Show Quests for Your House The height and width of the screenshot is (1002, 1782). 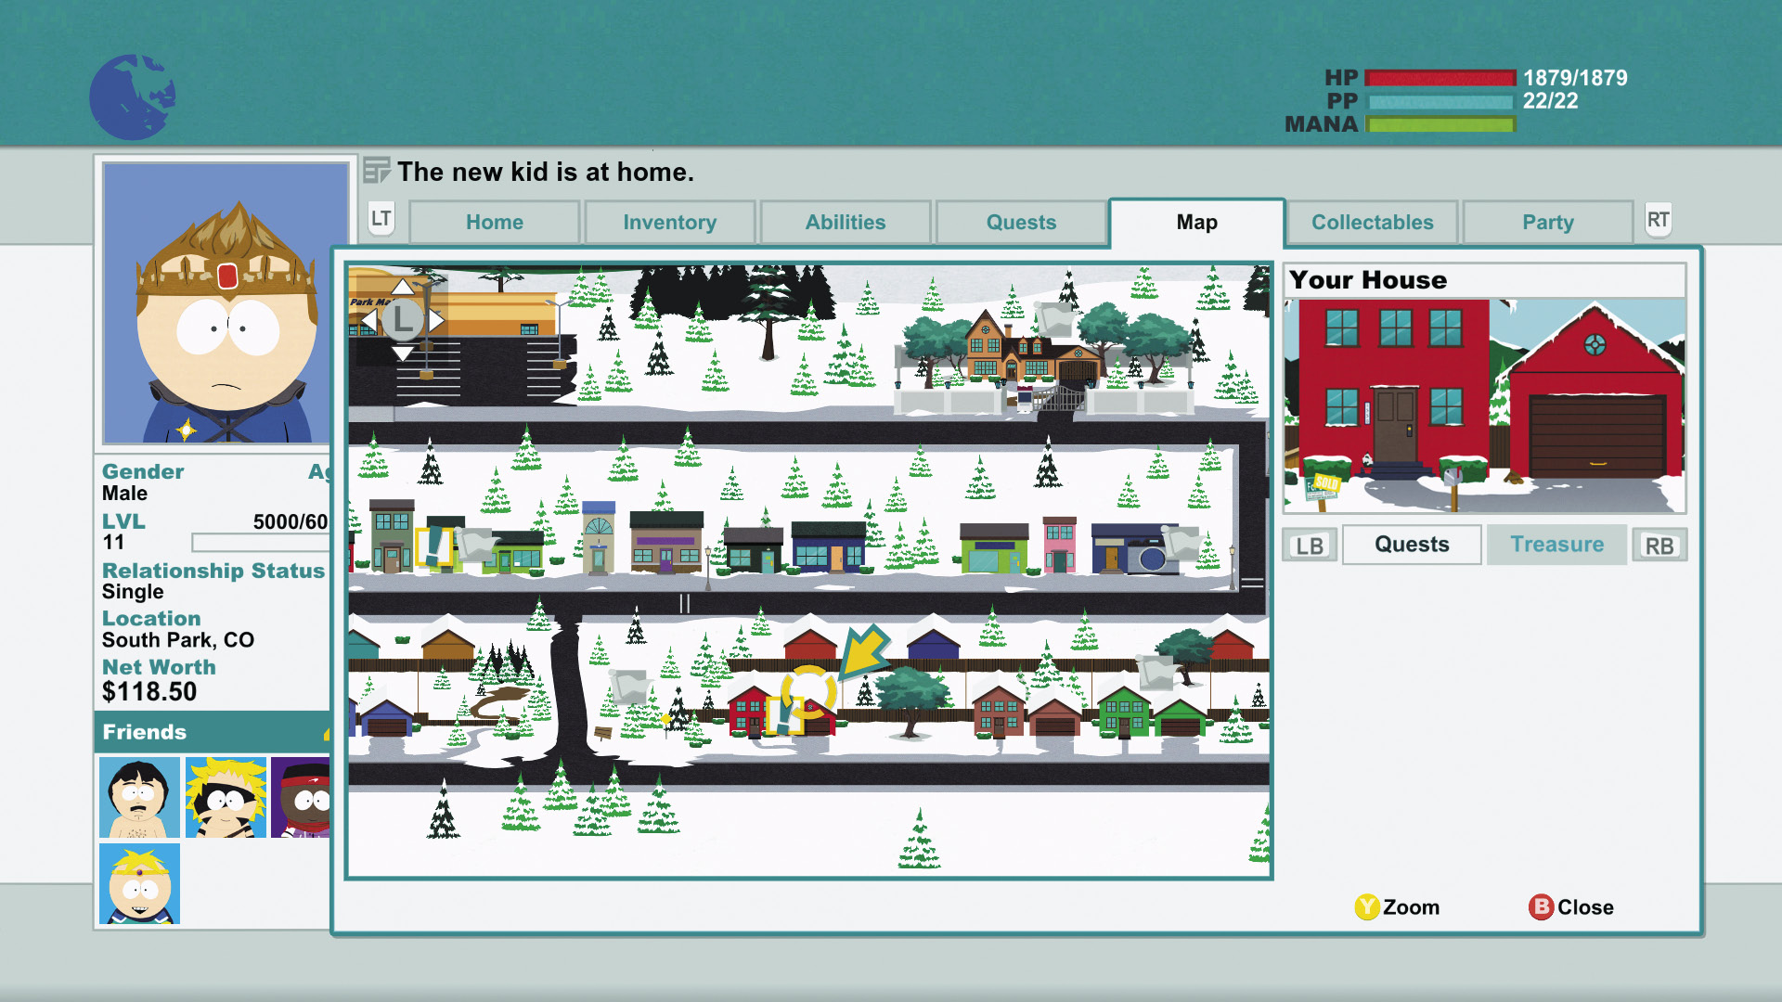(x=1412, y=545)
